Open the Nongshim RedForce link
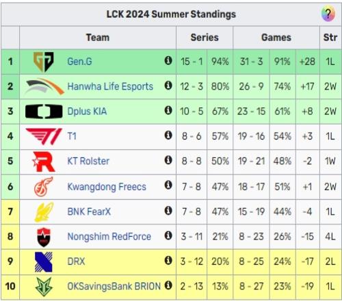342x301 pixels. pos(109,237)
